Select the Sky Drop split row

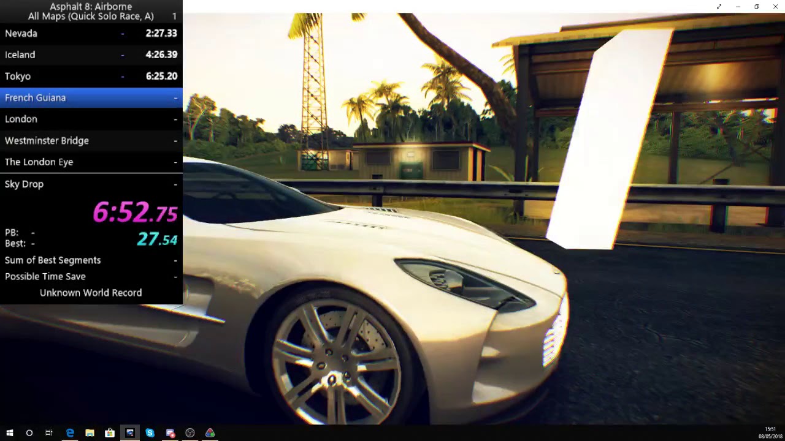(91, 184)
